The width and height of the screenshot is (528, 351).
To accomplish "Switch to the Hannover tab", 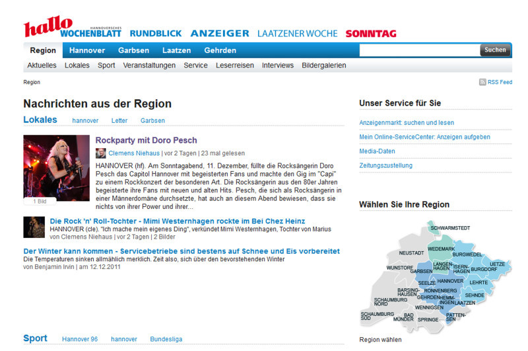I will tap(86, 50).
